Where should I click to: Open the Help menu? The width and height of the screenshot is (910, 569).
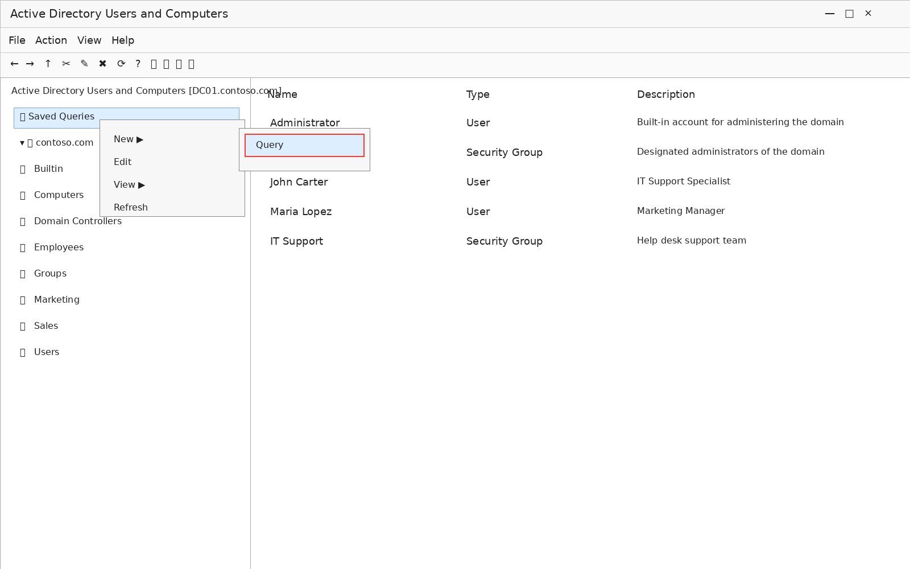(123, 40)
